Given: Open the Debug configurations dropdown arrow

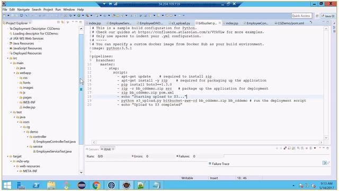Looking at the screenshot, I should [74, 15].
